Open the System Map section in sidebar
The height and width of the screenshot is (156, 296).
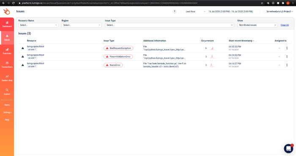point(7,78)
